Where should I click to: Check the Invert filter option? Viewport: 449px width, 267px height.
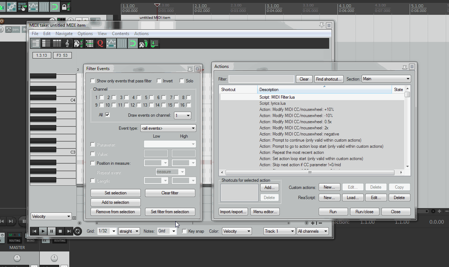(159, 81)
